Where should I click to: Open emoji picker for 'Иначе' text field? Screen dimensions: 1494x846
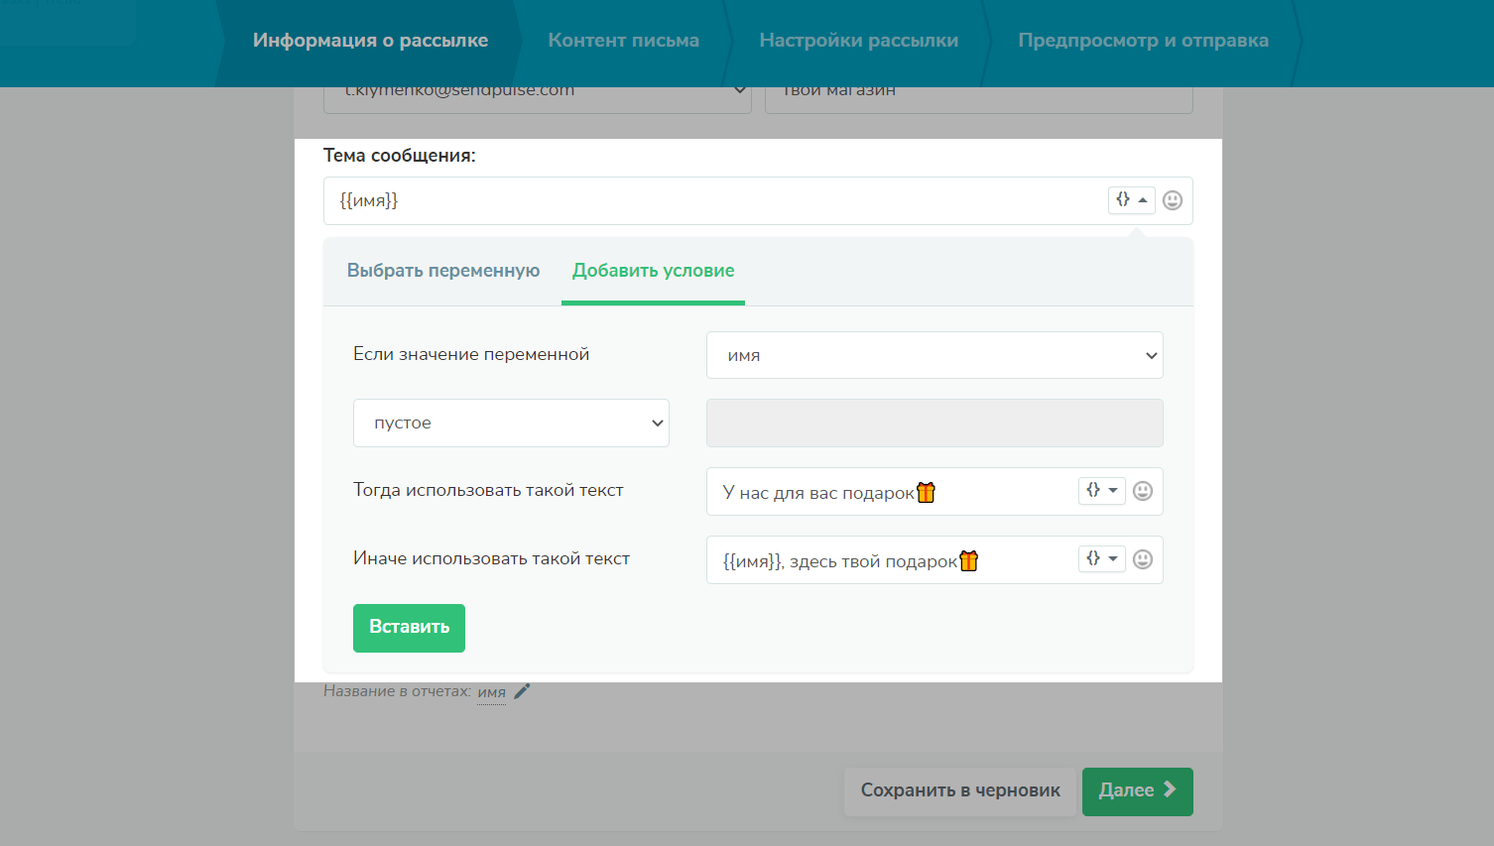click(1142, 559)
